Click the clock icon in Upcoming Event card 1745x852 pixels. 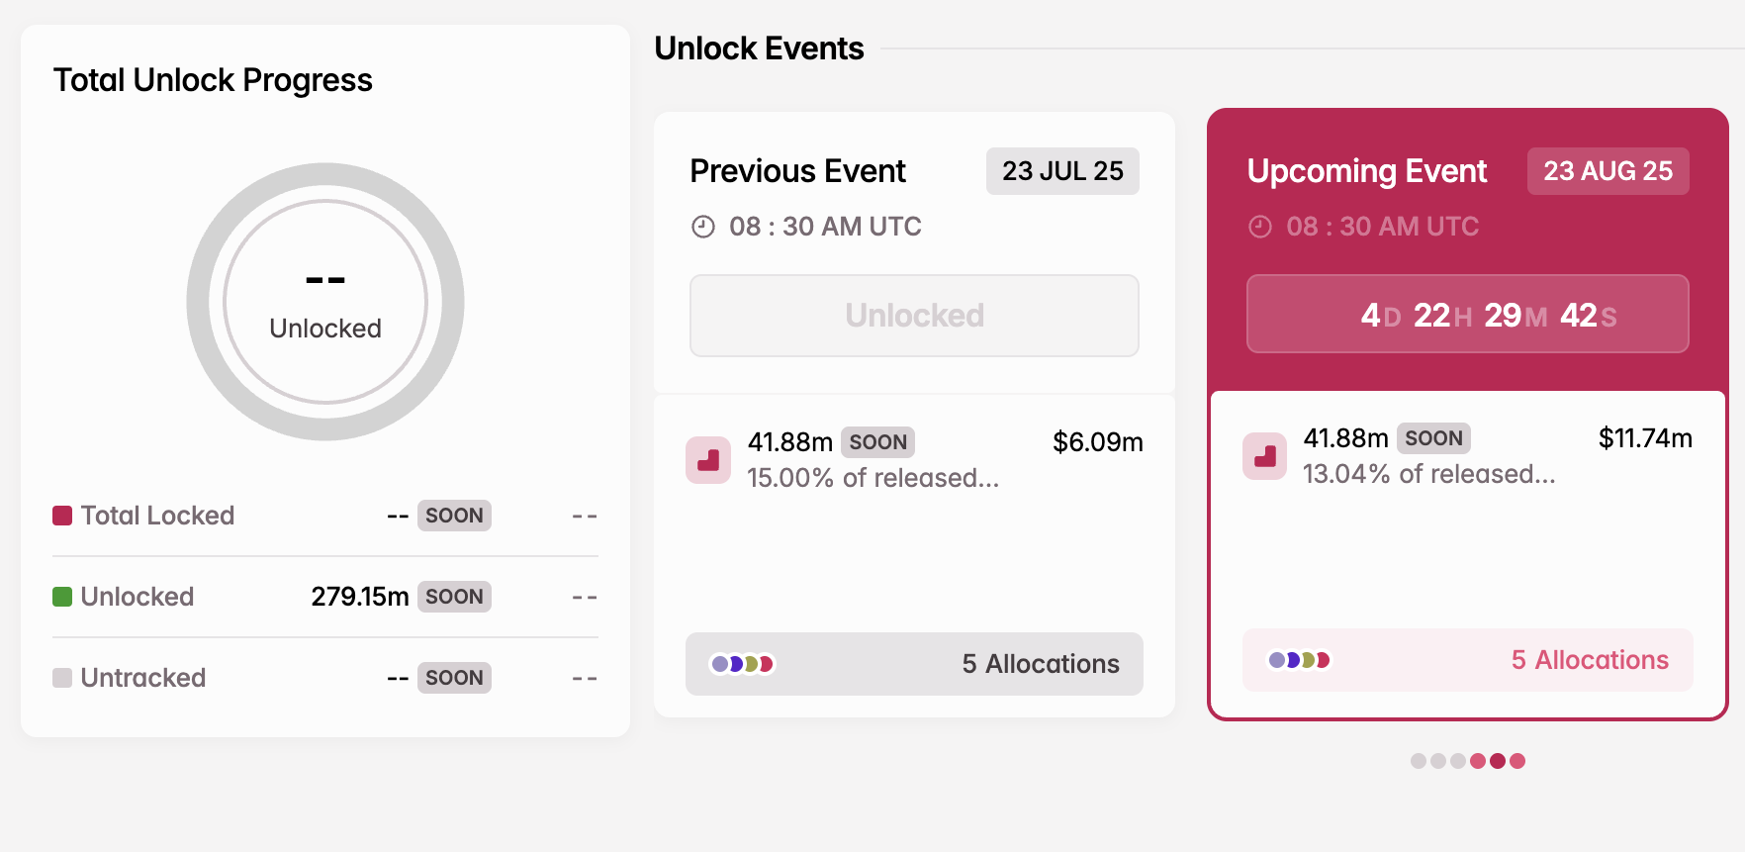[x=1259, y=227]
